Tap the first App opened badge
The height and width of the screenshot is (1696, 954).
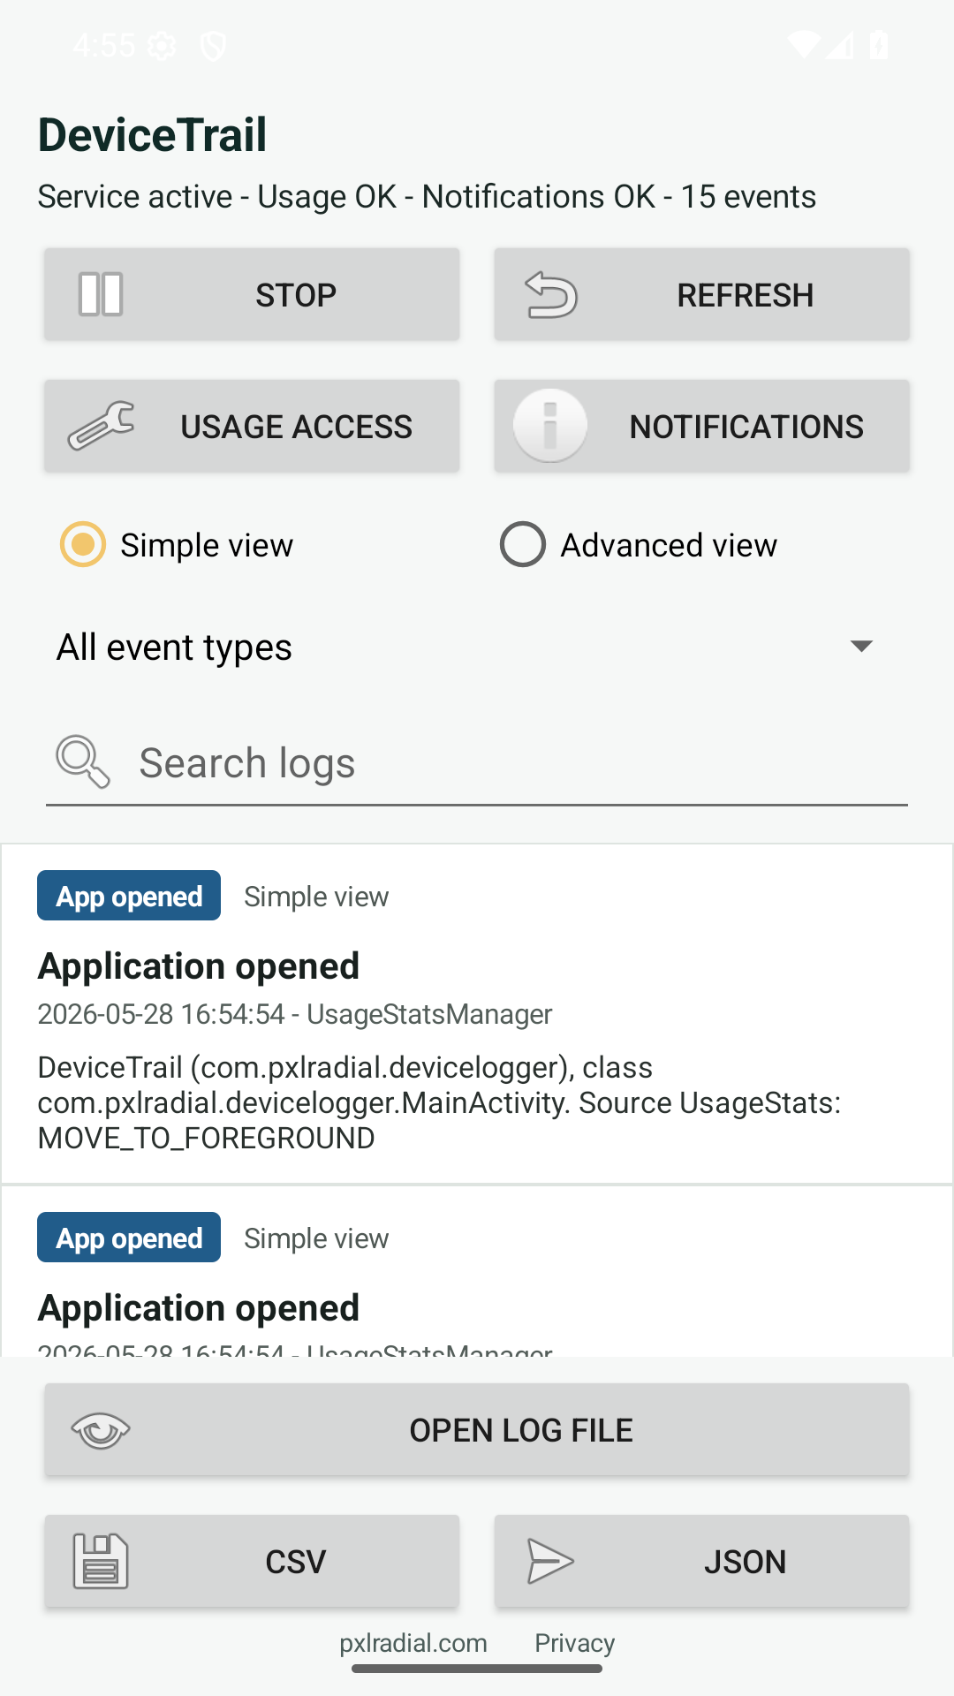[129, 896]
